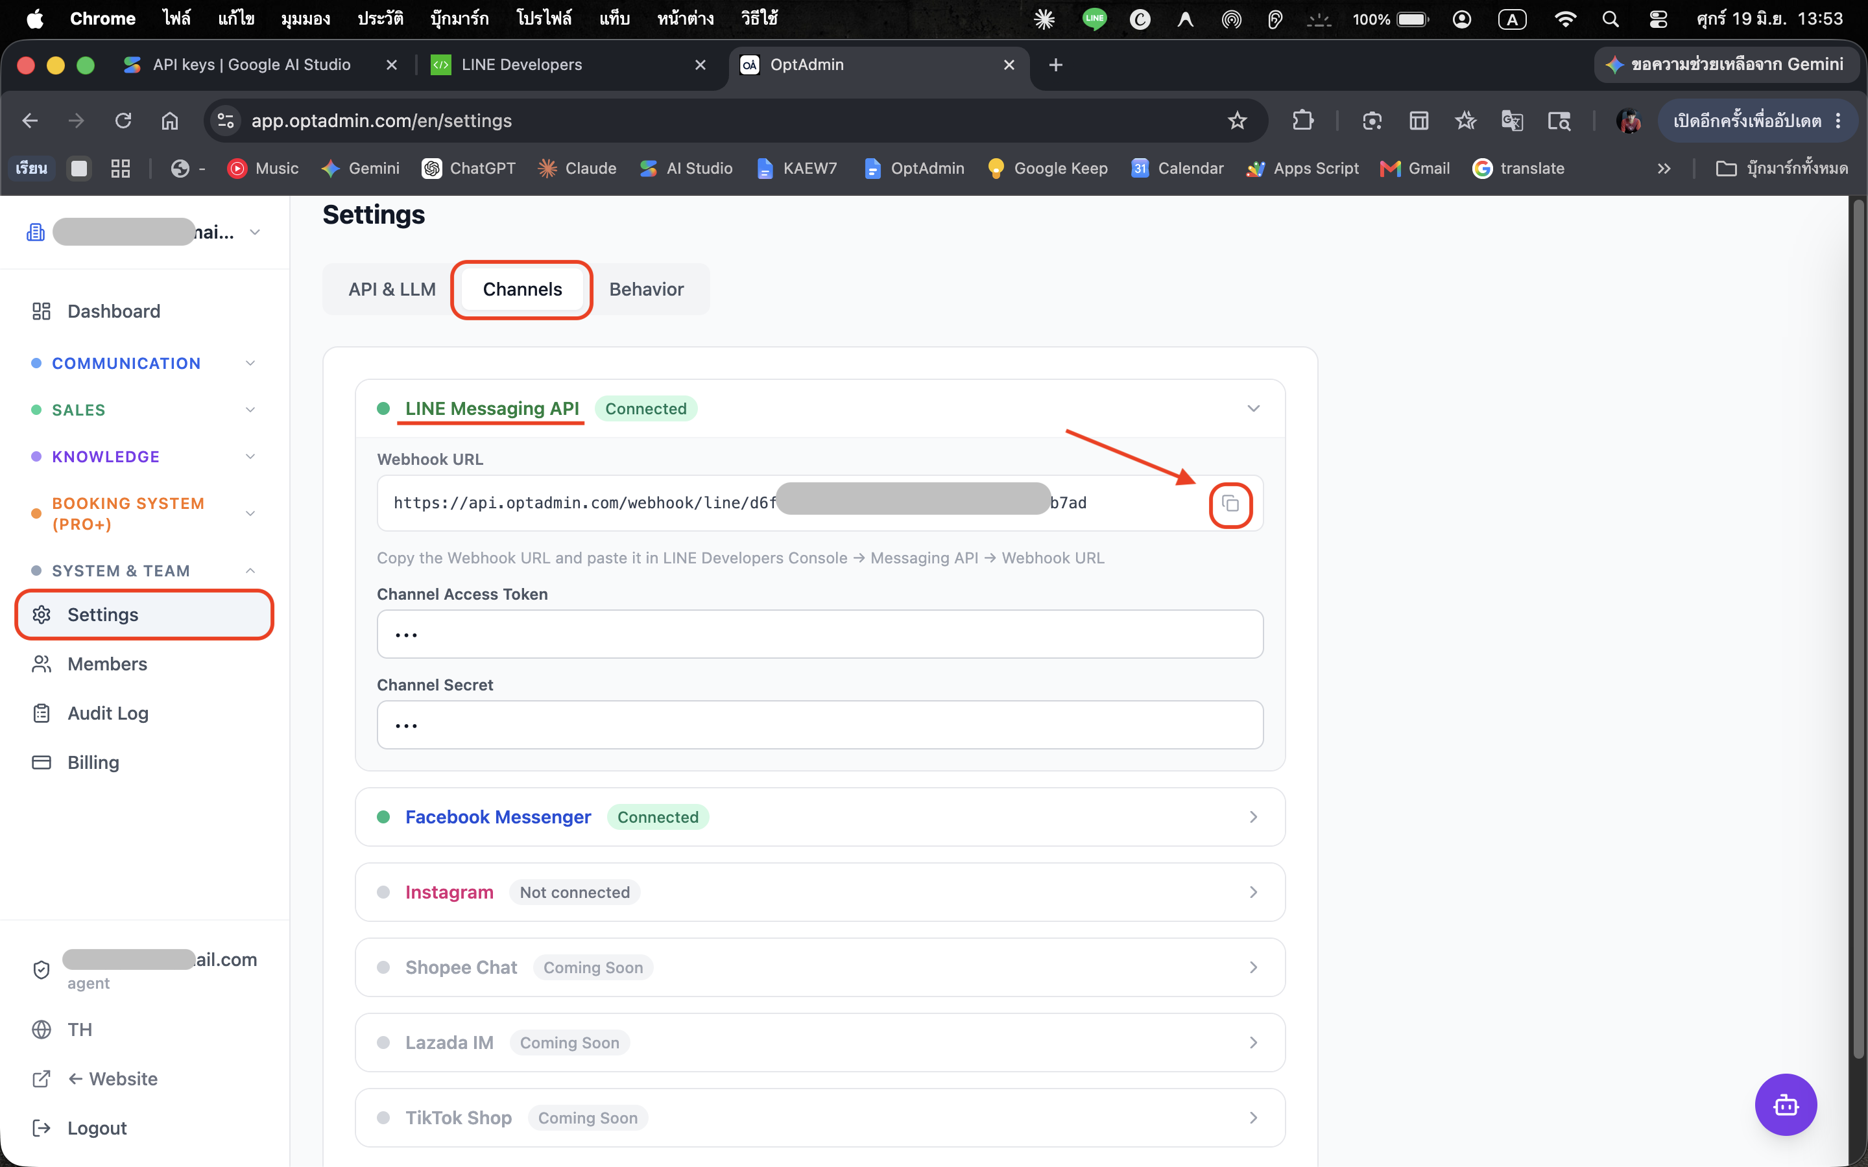Open Audit Log page
Image resolution: width=1868 pixels, height=1167 pixels.
[x=145, y=713]
